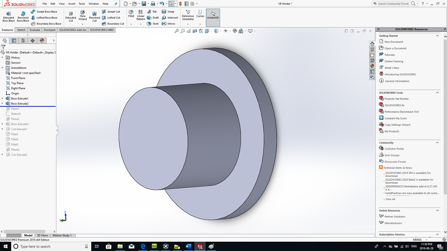Activate the Extruded Cut tool

[x=71, y=16]
